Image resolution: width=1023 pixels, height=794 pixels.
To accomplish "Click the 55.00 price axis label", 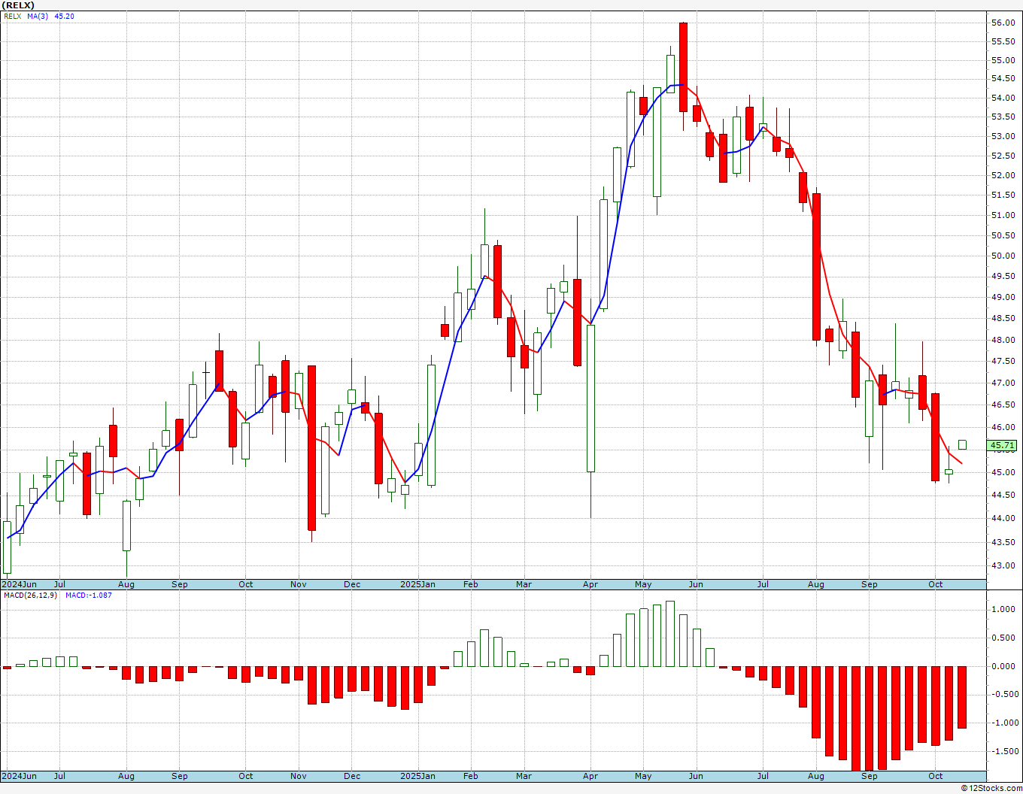I will click(1003, 60).
